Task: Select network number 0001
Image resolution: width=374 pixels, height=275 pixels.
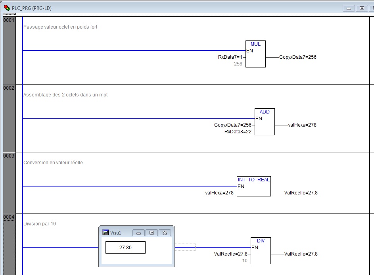Action: click(x=9, y=20)
